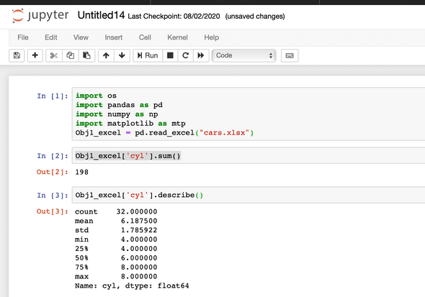This screenshot has width=425, height=297.
Task: Open the Code cell type dropdown
Action: [x=244, y=55]
